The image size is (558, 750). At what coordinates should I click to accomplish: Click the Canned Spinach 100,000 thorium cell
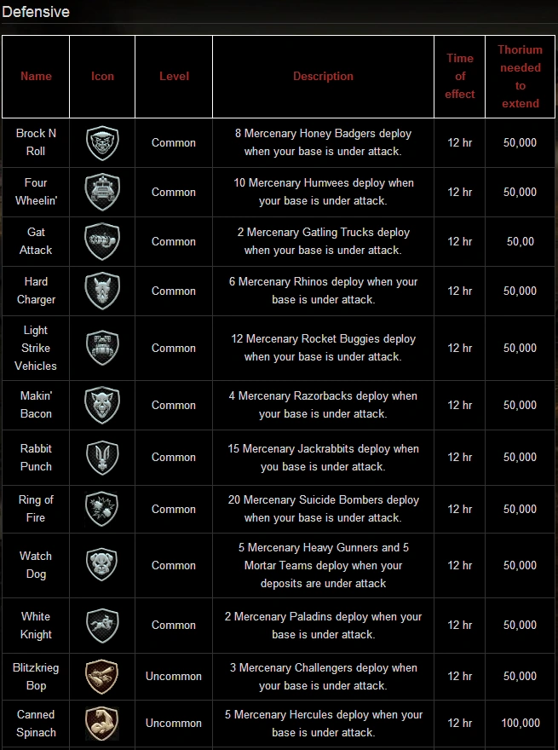pos(520,723)
